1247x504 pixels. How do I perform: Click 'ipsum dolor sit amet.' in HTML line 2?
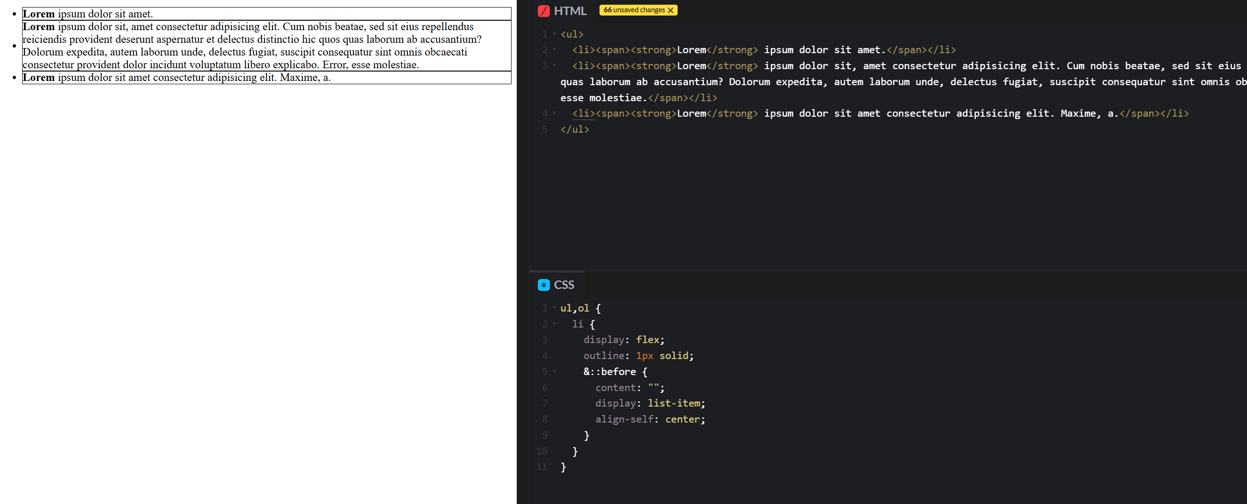[825, 50]
